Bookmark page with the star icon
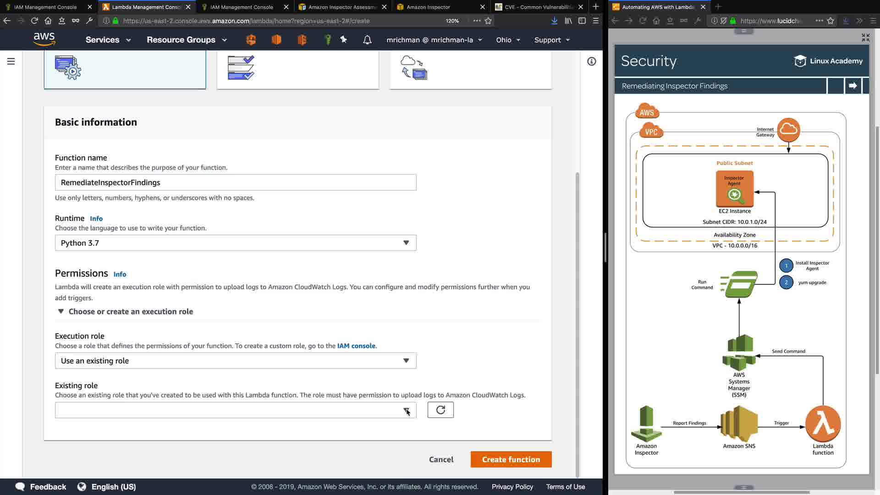Image resolution: width=880 pixels, height=495 pixels. [x=488, y=21]
